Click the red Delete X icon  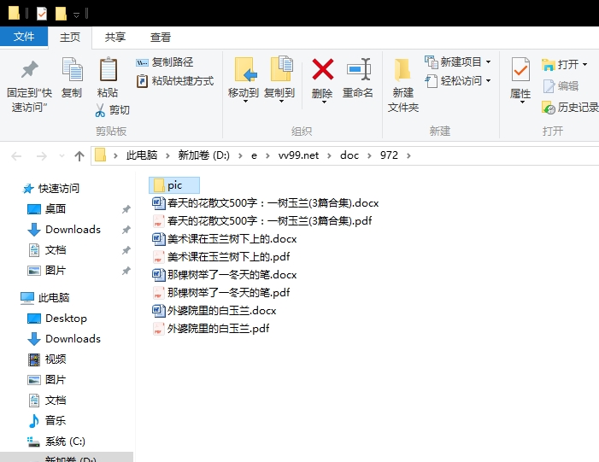click(x=323, y=69)
